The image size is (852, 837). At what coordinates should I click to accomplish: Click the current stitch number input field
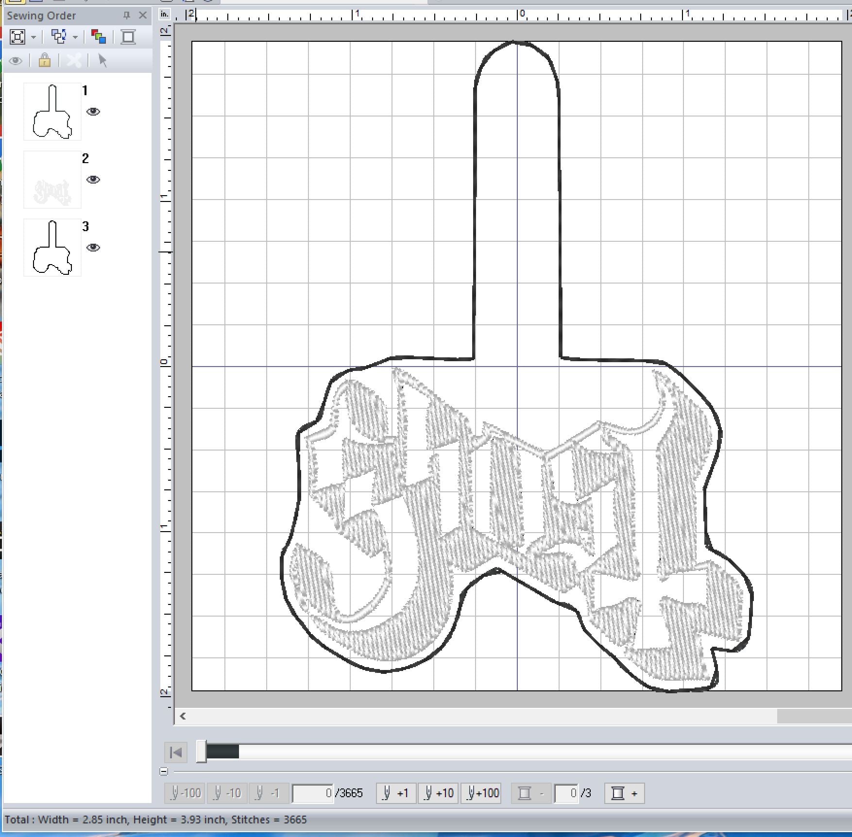[313, 793]
